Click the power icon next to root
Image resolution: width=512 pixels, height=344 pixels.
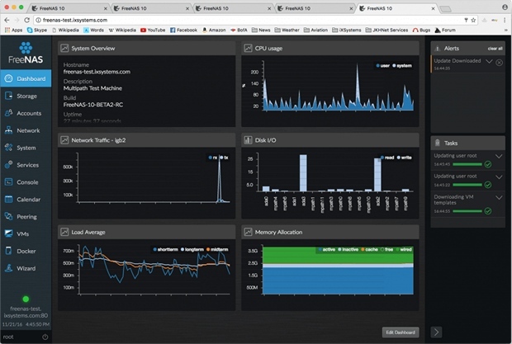pyautogui.click(x=45, y=337)
